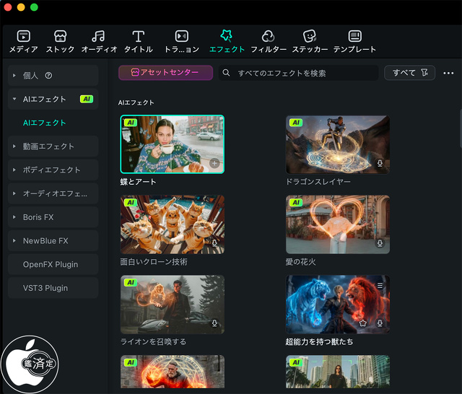This screenshot has height=394, width=462.
Task: Download the 愛の花火 effect
Action: pos(380,243)
